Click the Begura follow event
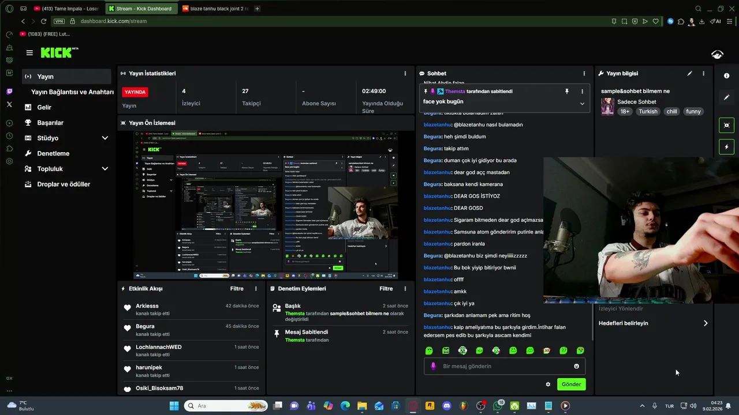 (x=191, y=330)
